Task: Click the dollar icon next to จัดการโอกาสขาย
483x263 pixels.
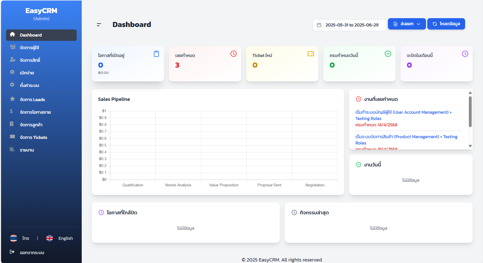Action: coord(11,111)
